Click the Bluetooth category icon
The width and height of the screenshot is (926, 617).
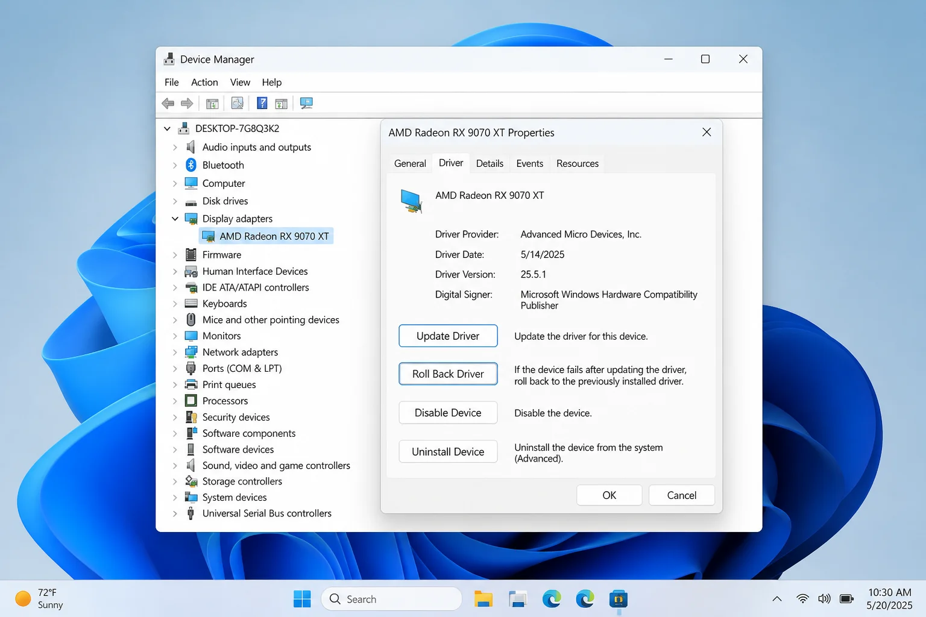(x=191, y=165)
